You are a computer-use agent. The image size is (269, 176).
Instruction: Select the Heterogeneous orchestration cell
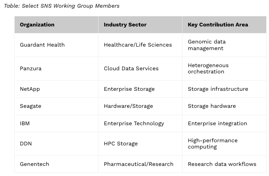pos(208,69)
